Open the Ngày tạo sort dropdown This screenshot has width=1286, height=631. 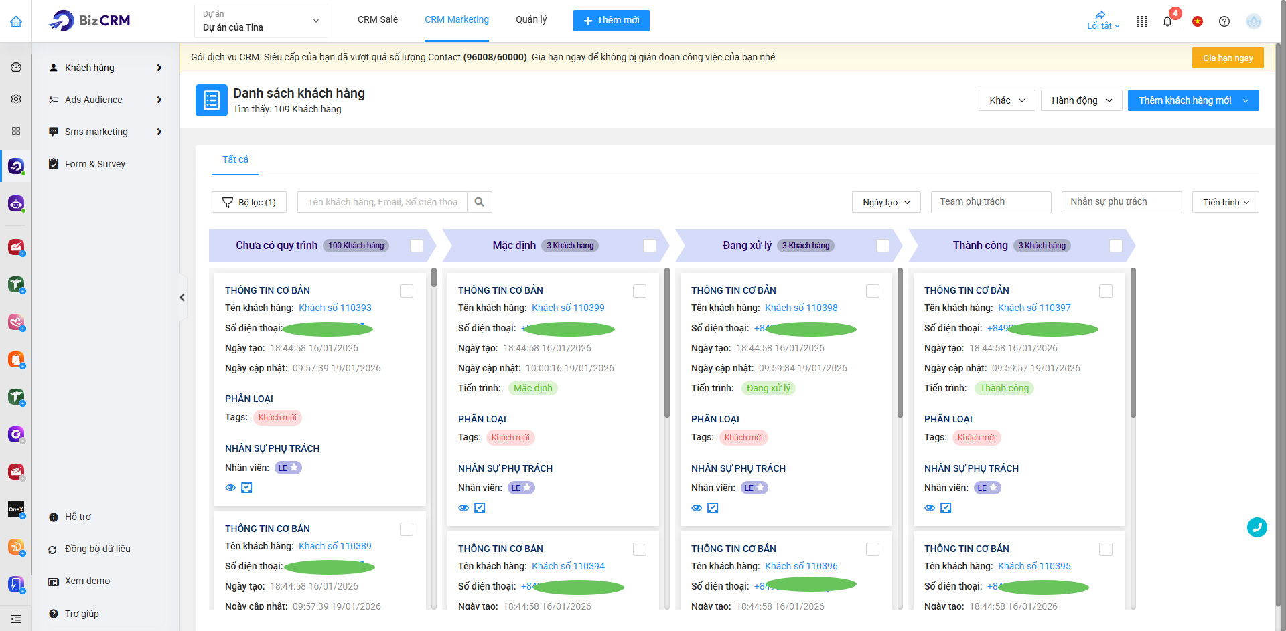(886, 202)
